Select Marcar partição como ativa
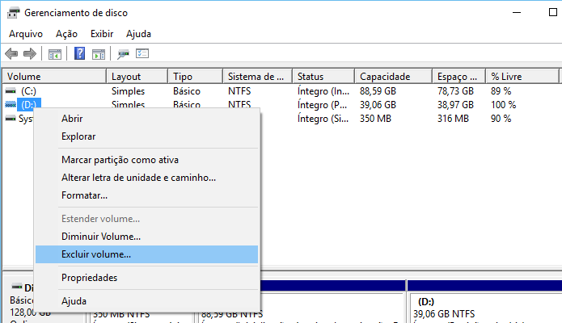This screenshot has width=562, height=323. 146,160
